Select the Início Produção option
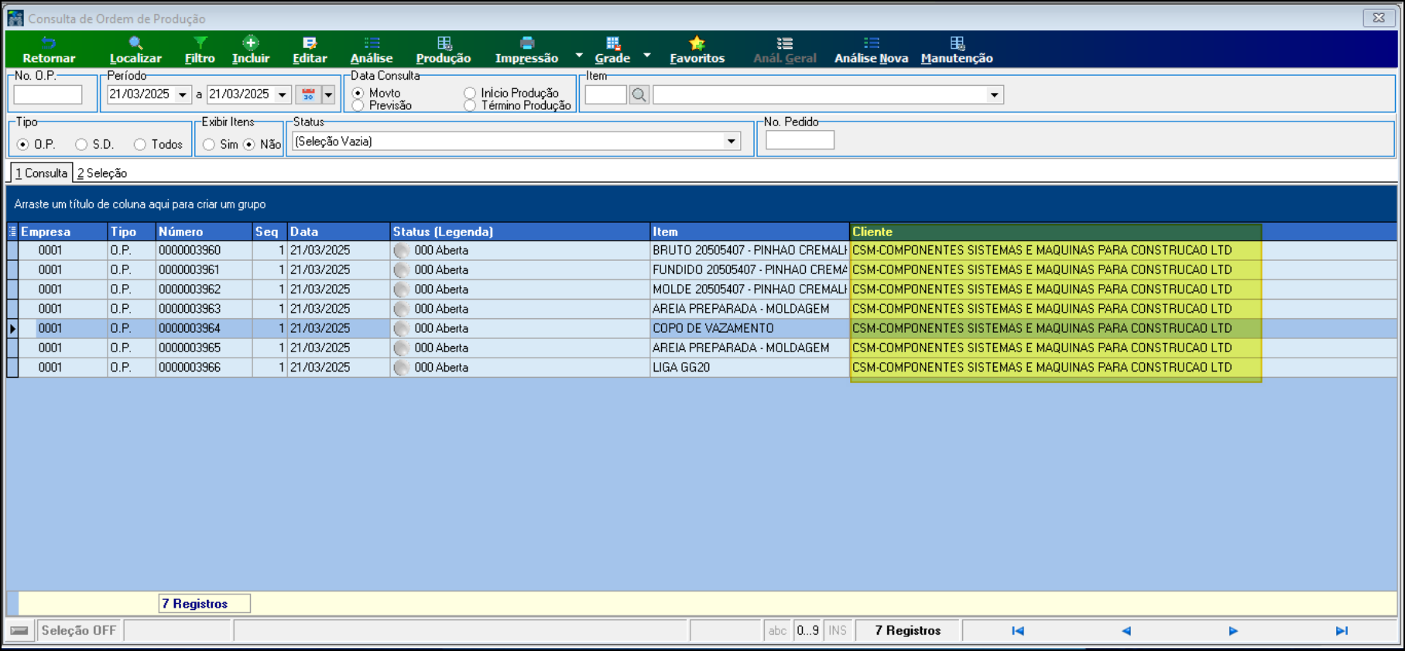Screen dimensions: 1405x651 click(470, 93)
